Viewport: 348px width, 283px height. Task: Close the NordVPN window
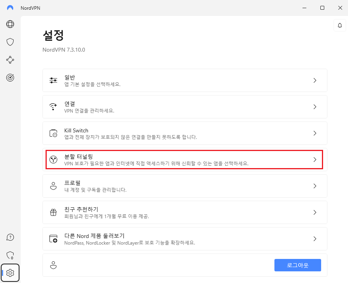[340, 8]
